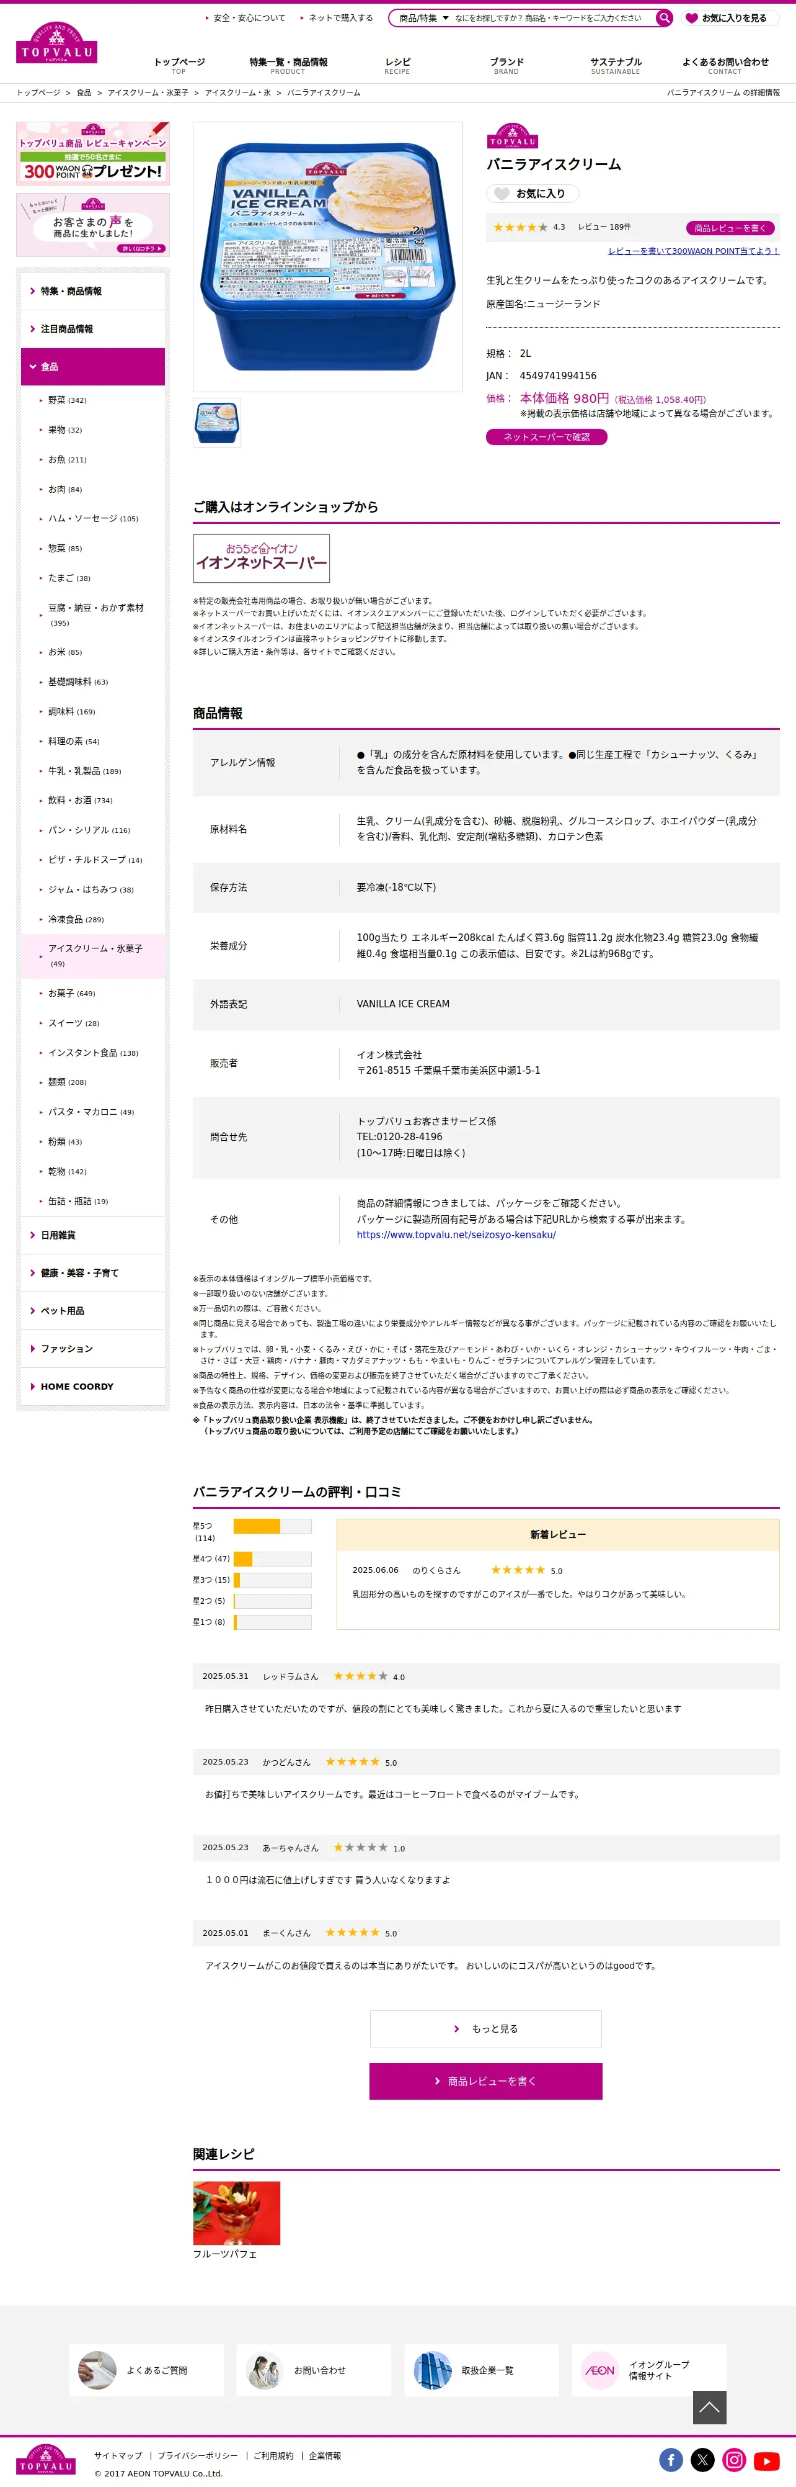Expand the 健康・美容・子育て sidebar section
796x2487 pixels.
pos(92,1272)
